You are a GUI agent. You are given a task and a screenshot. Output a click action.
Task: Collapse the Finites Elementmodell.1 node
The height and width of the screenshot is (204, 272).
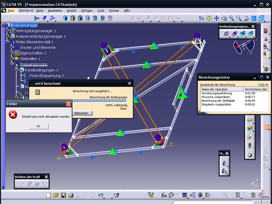click(x=7, y=41)
